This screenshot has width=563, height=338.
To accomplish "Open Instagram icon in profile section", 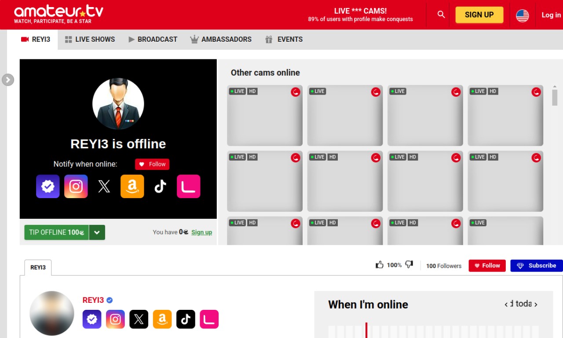I will 115,319.
